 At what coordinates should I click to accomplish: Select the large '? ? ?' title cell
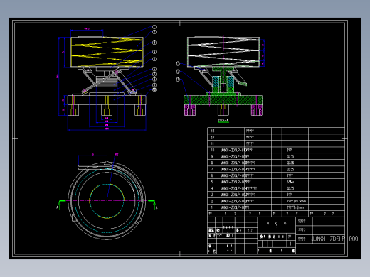[277, 224]
